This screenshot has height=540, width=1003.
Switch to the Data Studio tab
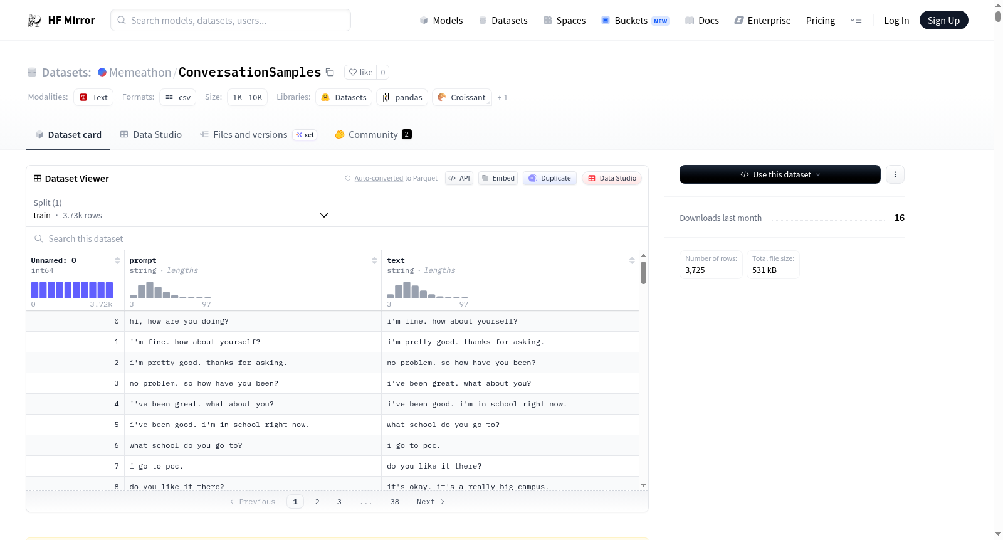point(151,135)
